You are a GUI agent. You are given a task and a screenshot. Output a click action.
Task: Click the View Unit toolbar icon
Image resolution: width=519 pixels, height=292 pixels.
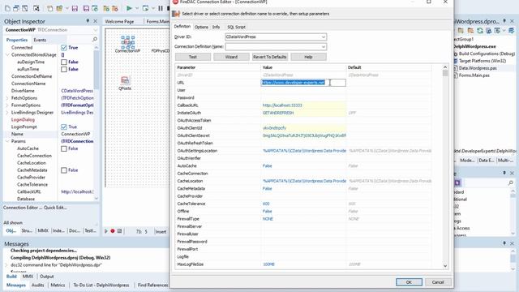click(x=7, y=9)
